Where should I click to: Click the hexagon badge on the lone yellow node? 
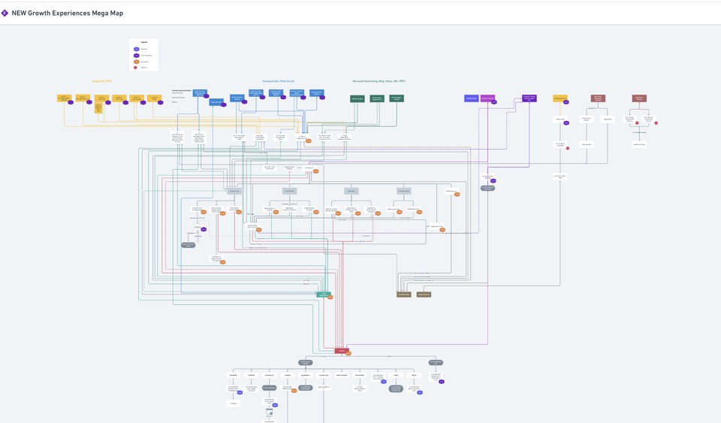coord(566,102)
